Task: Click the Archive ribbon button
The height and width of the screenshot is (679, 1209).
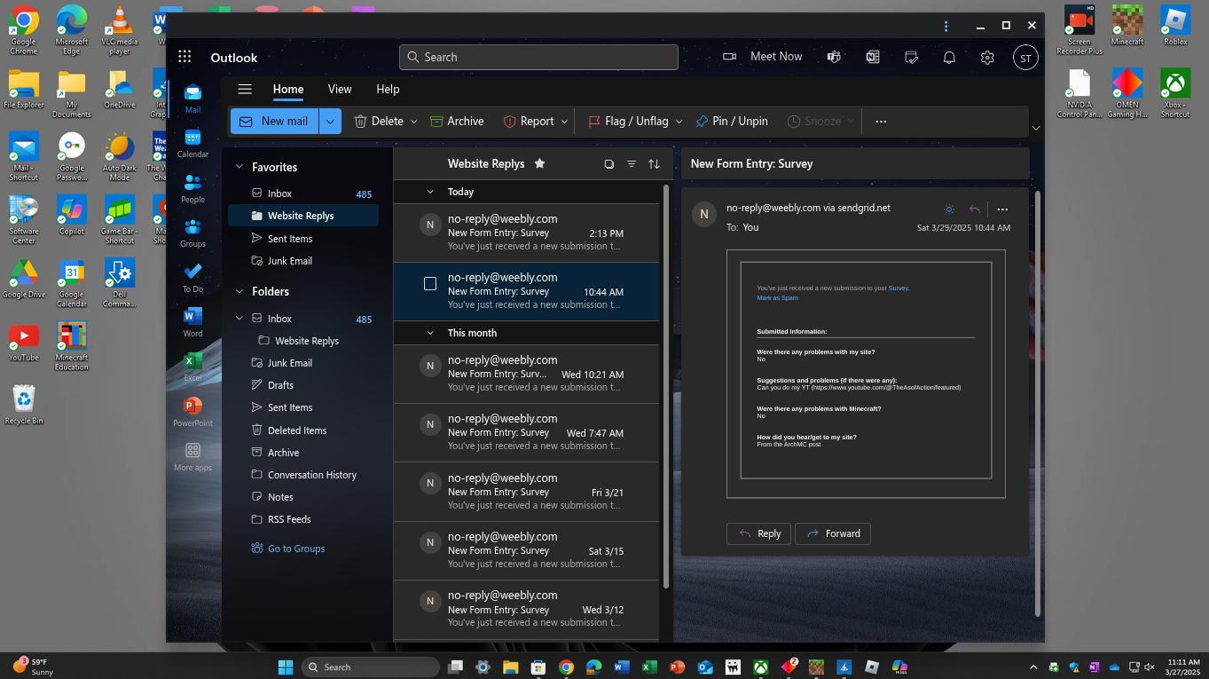Action: coord(457,121)
